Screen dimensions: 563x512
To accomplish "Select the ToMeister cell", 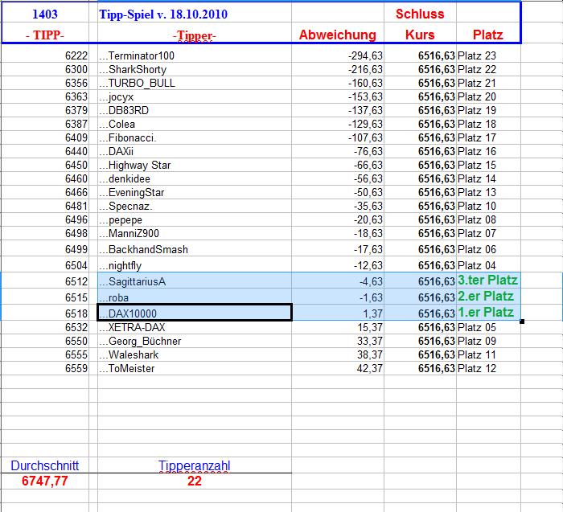I will (x=195, y=368).
